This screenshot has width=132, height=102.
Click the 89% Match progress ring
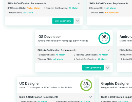pyautogui.click(x=86, y=85)
